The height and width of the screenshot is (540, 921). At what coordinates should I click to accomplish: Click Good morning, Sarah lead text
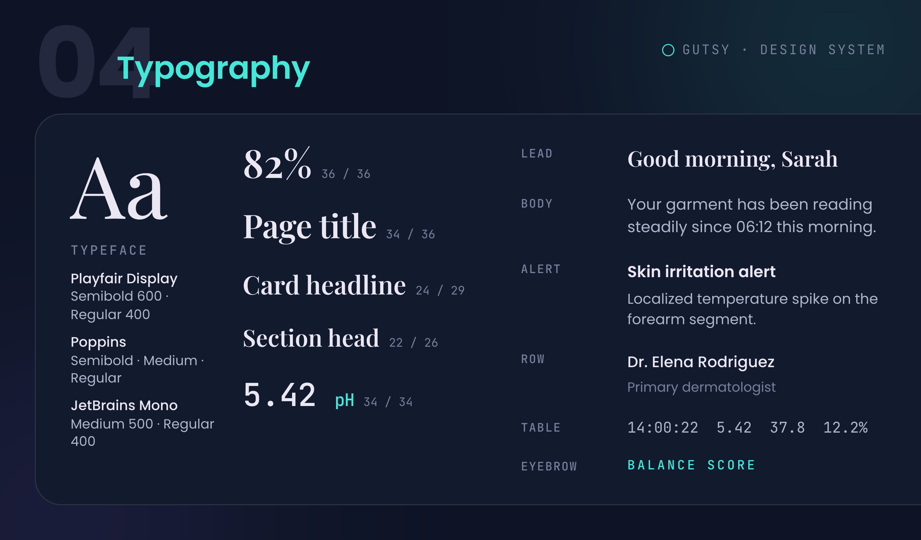[x=732, y=159]
